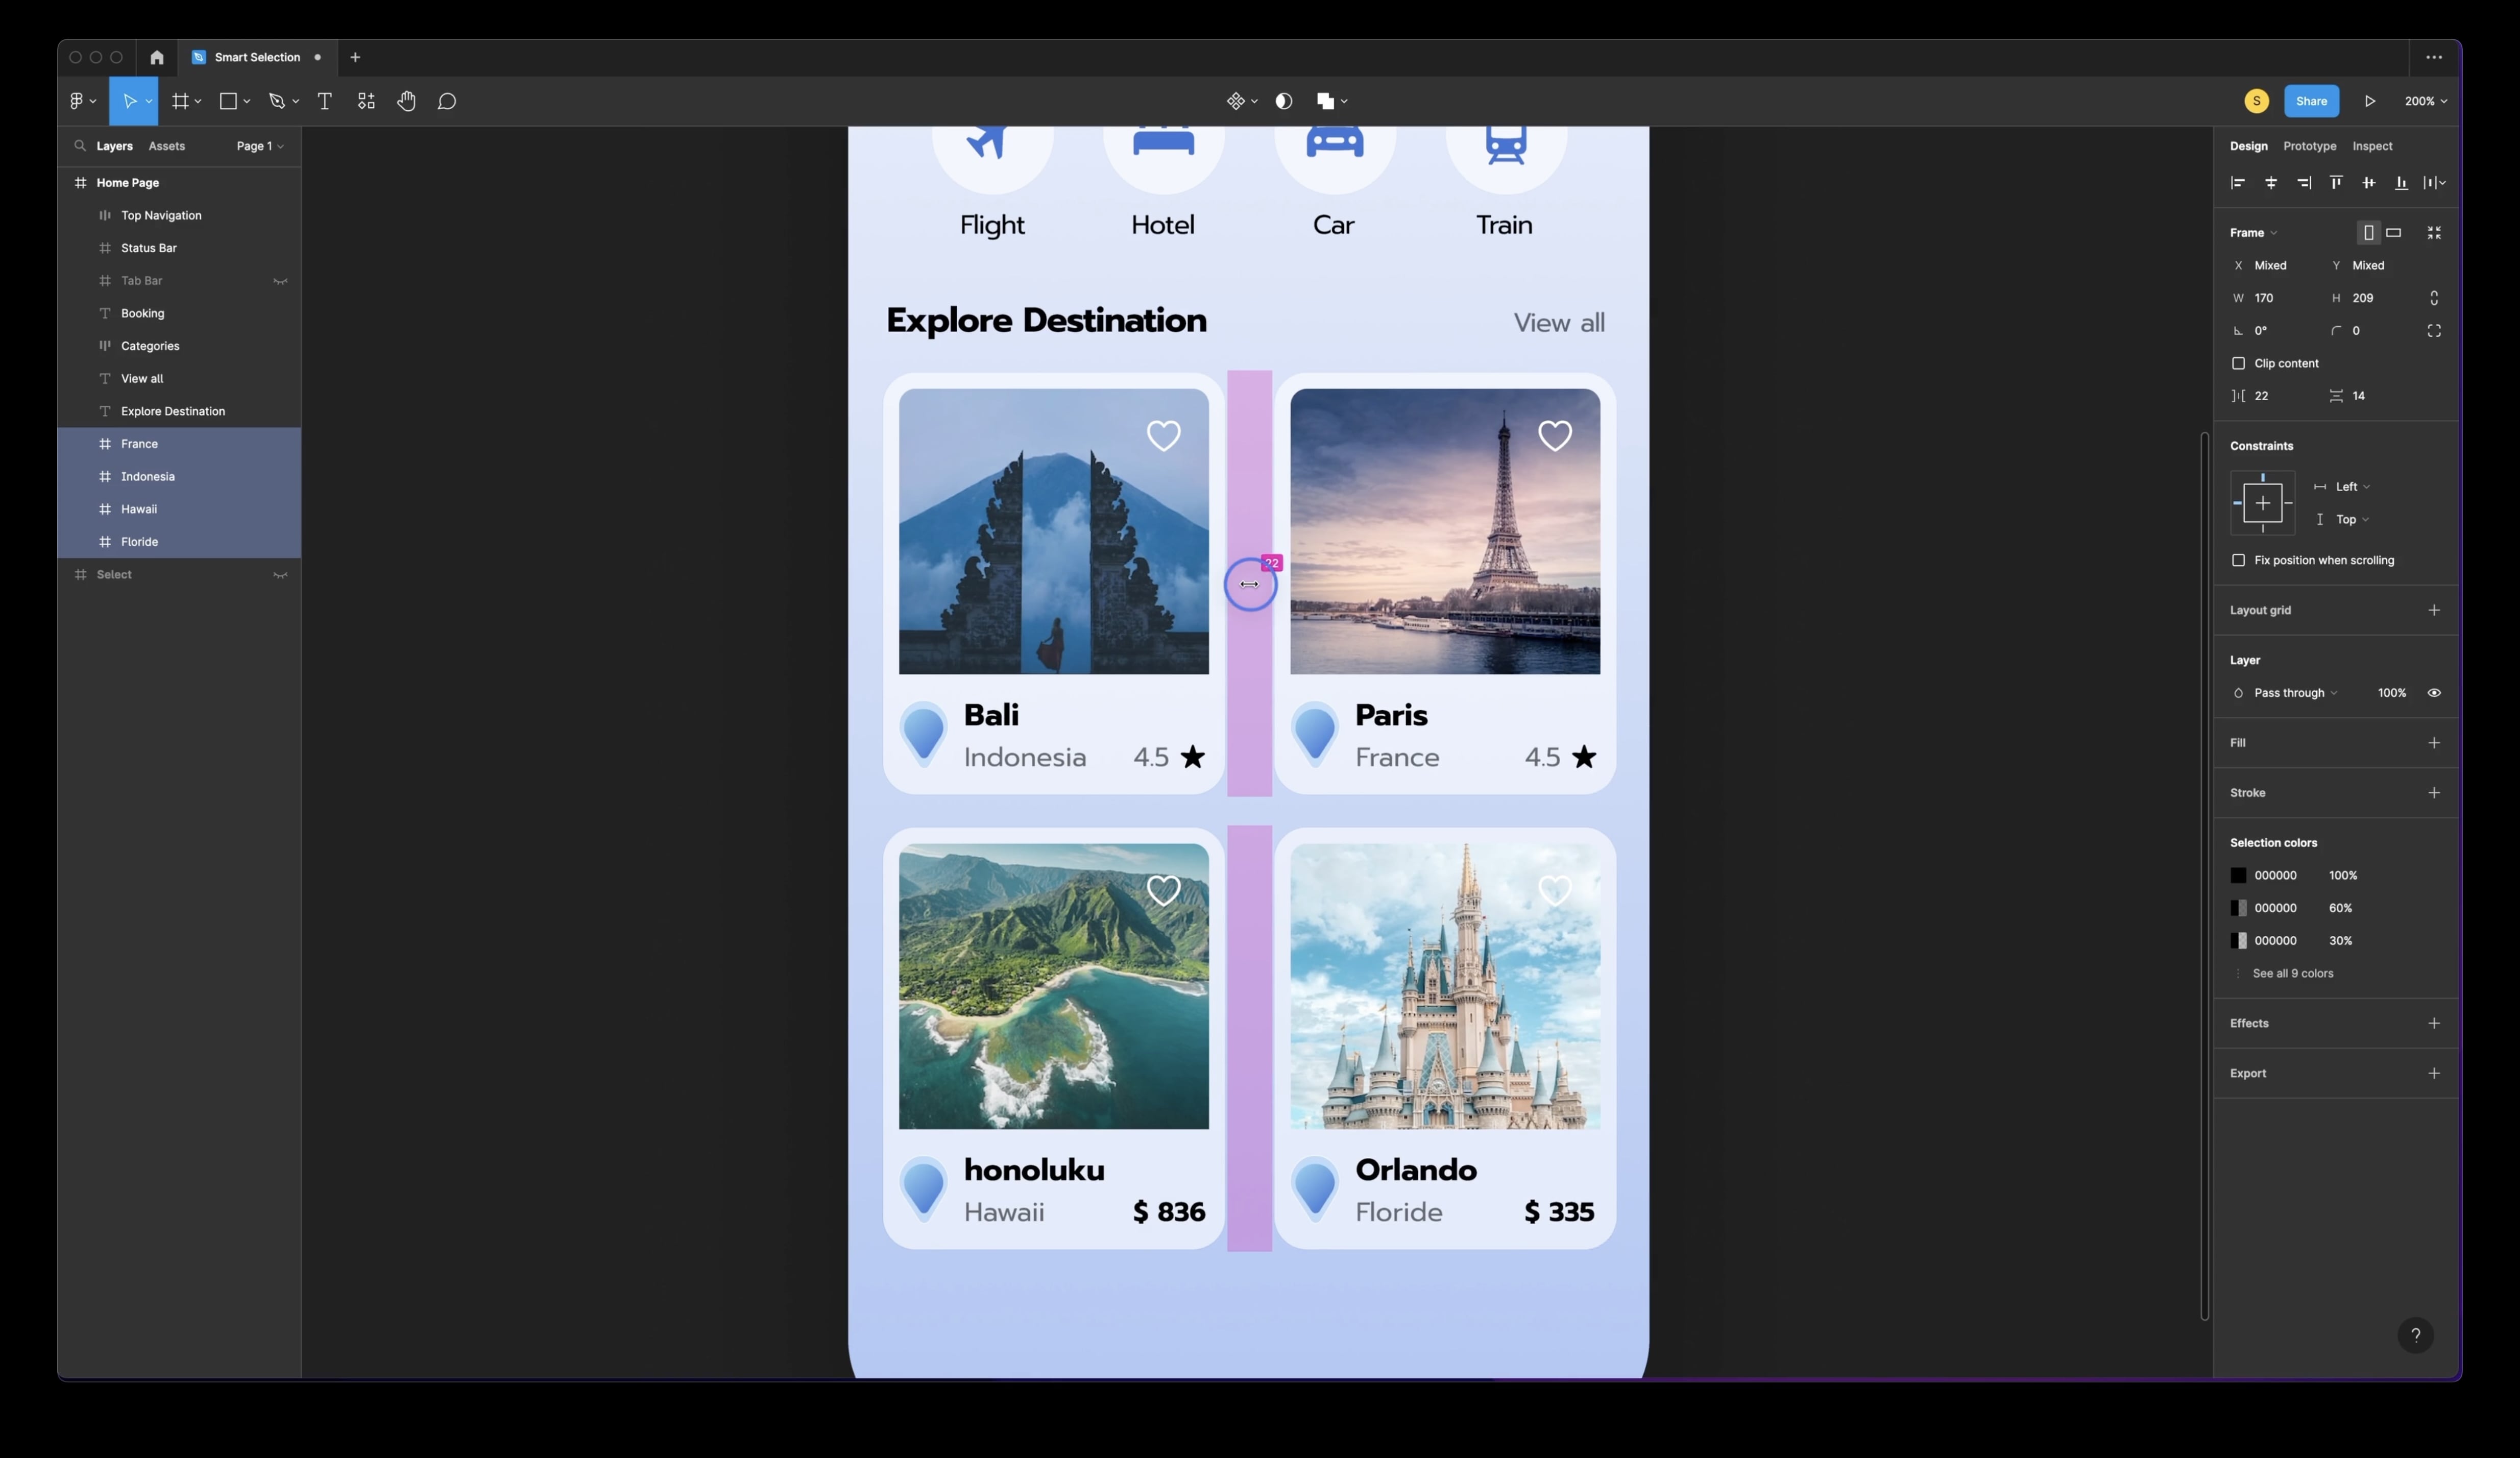Open the Add Comment tool
Image resolution: width=2520 pixels, height=1458 pixels.
tap(447, 101)
